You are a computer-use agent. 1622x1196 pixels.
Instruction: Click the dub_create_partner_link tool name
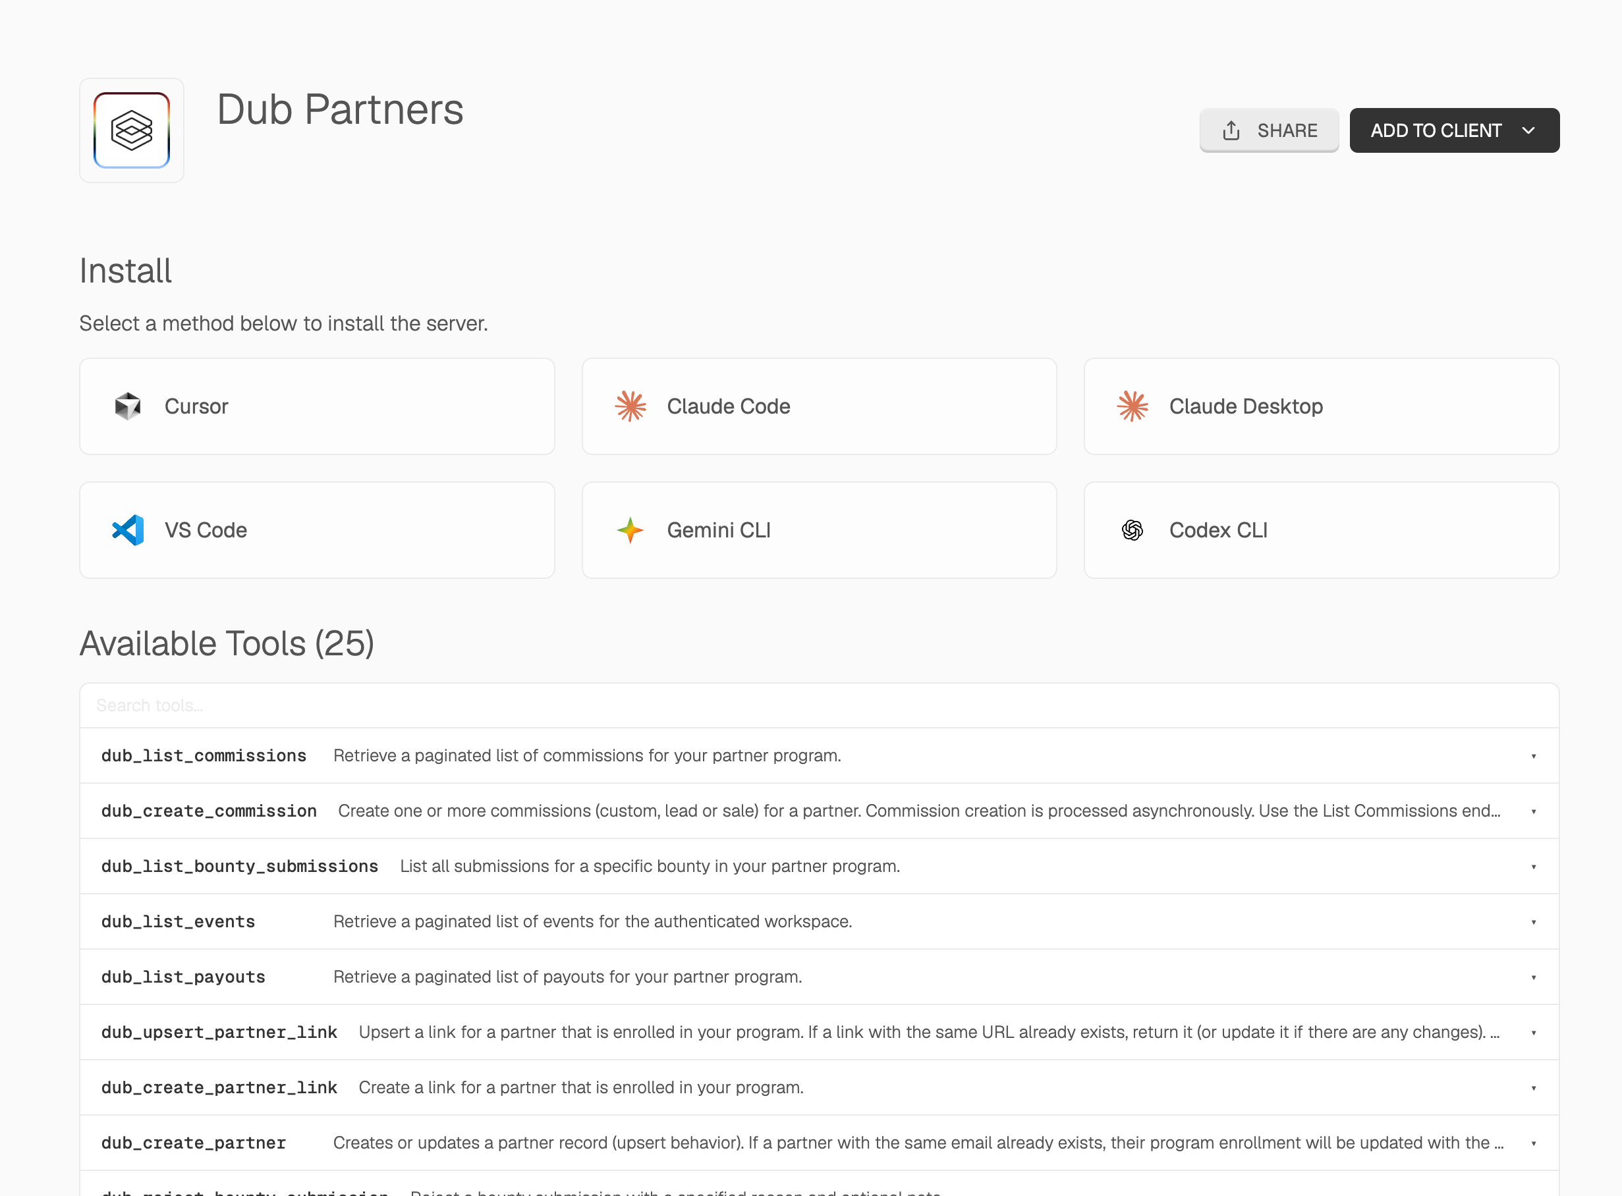(x=219, y=1087)
